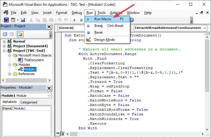Click the code window vertical scroll thumb
This screenshot has width=211, height=138.
[207, 66]
